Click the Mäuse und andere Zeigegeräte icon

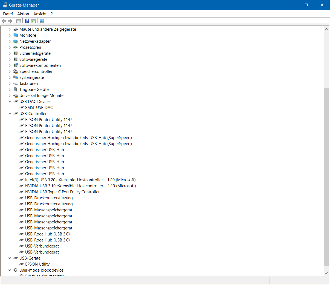[16, 29]
